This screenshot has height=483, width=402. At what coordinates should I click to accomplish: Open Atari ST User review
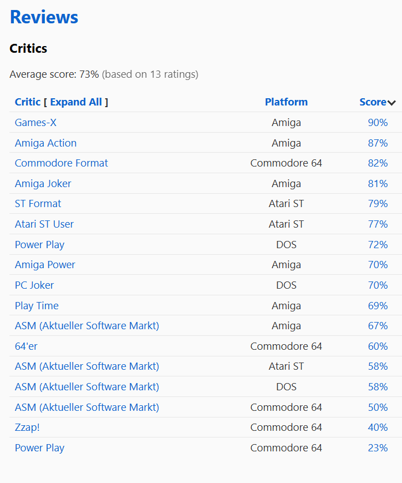tap(44, 224)
